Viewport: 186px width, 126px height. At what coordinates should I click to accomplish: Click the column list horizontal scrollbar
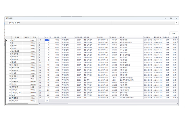point(18,104)
